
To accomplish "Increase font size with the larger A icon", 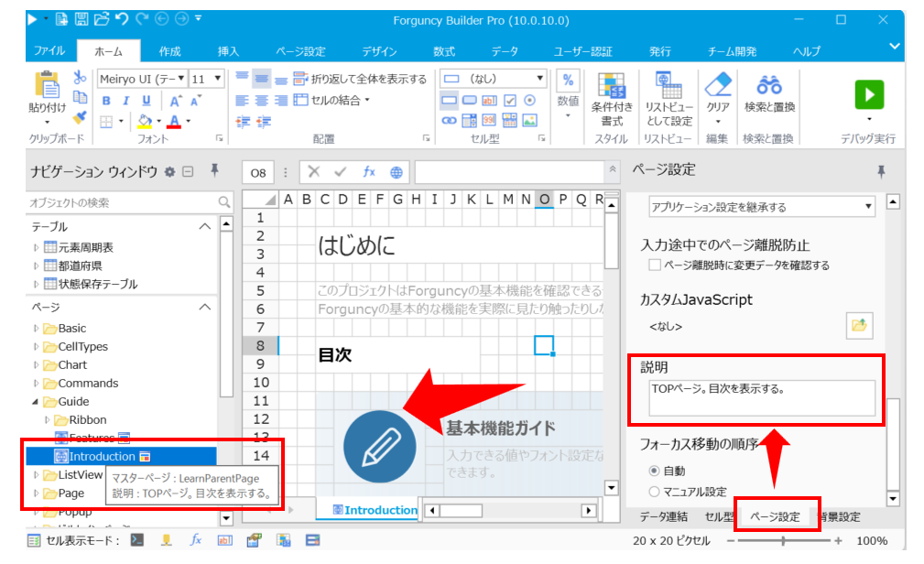I will (176, 101).
